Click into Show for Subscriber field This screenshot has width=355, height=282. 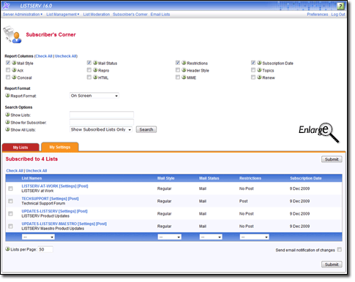coord(102,122)
